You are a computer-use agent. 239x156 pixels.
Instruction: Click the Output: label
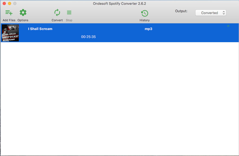(181, 11)
